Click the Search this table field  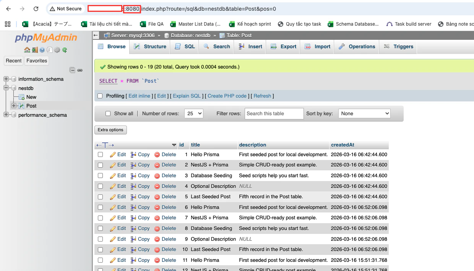click(274, 114)
